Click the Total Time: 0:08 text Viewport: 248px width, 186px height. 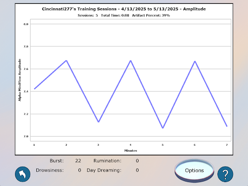115,15
